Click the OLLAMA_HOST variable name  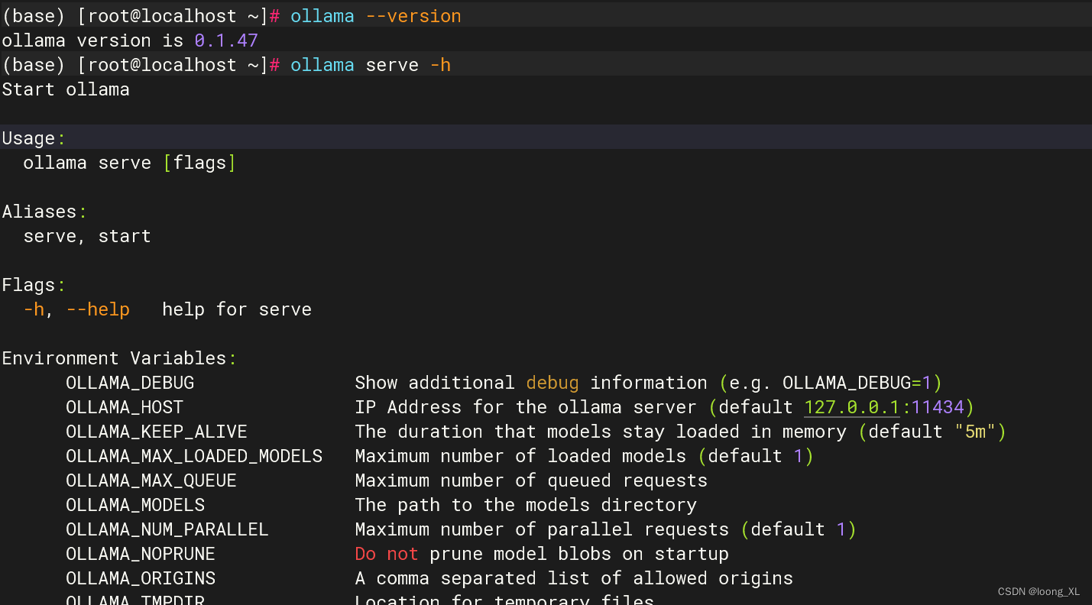[125, 407]
